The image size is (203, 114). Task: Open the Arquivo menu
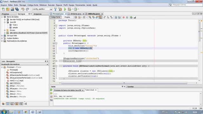pyautogui.click(x=3, y=5)
